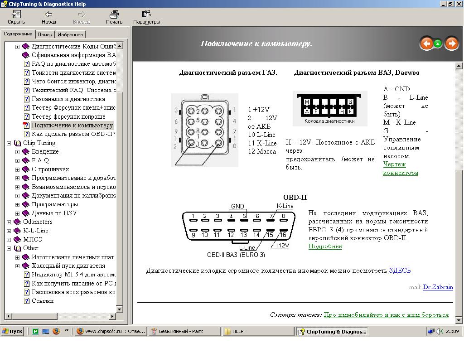
Task: Open the Параметры (Options) toolbar icon
Action: pos(146,14)
